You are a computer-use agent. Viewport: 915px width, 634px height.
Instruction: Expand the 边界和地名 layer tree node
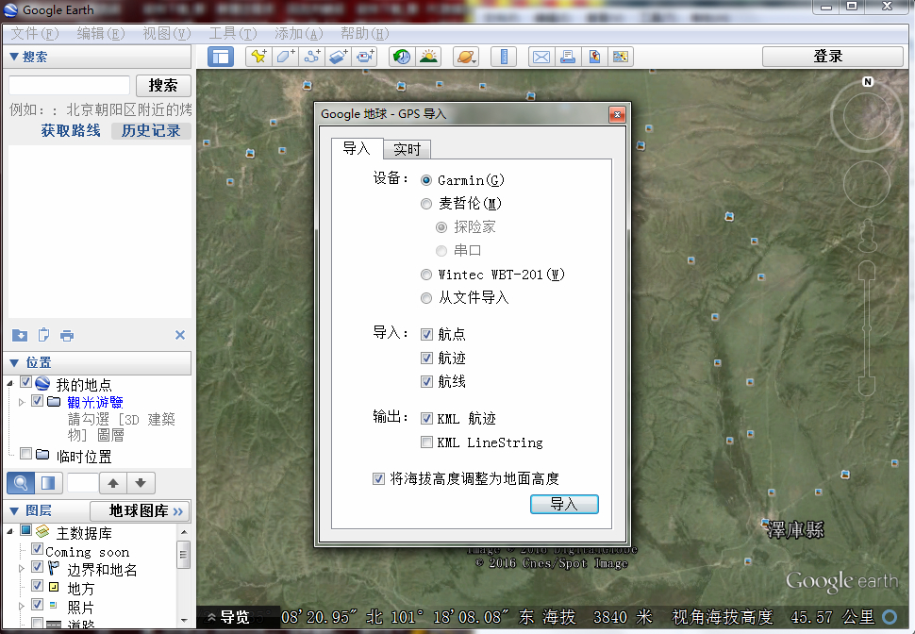(x=22, y=569)
